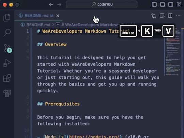The image size is (184, 138).
Task: Toggle the secondary side bar layout icon
Action: tap(171, 4)
